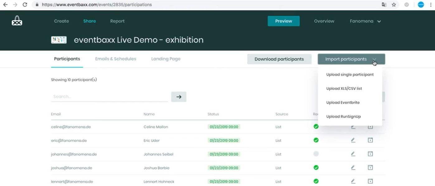Image resolution: width=435 pixels, height=186 pixels.
Task: Submit the search using the arrow button
Action: tap(178, 96)
